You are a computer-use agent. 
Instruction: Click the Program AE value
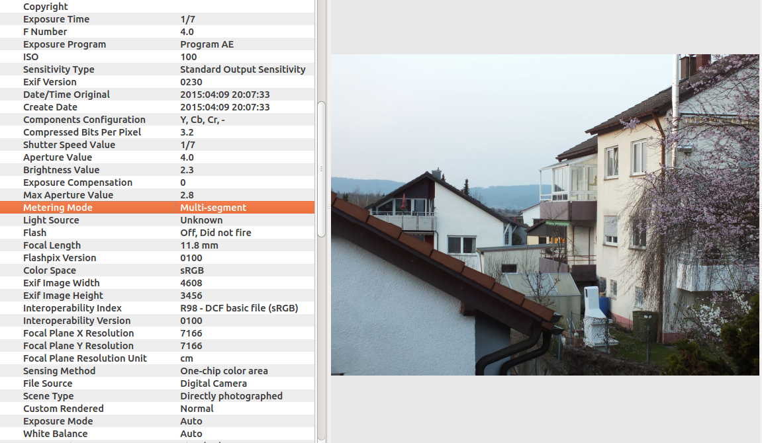(x=207, y=45)
